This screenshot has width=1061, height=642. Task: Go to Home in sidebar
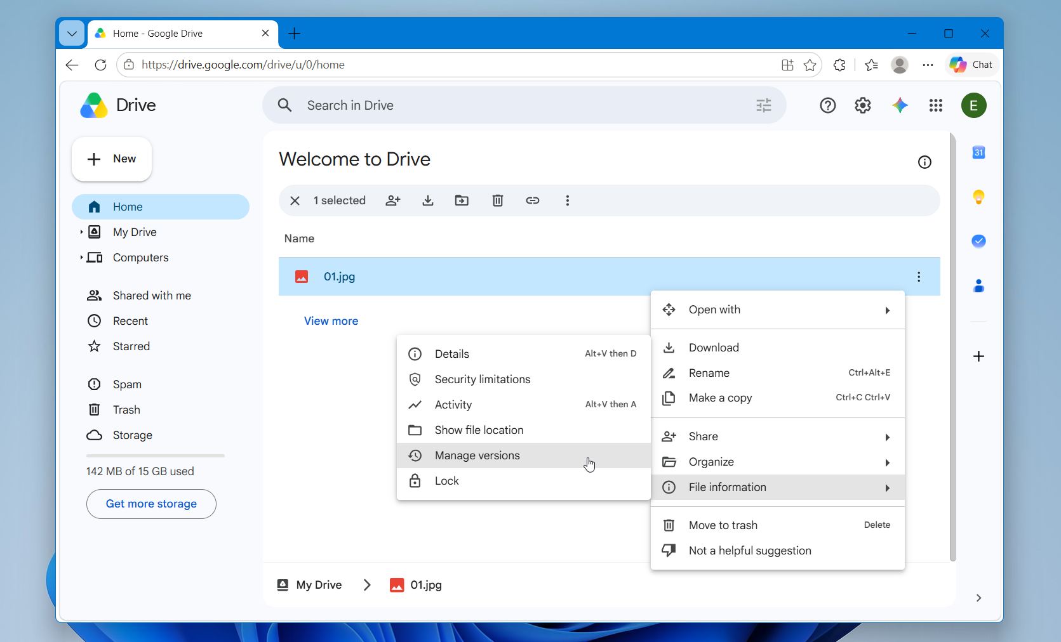[x=161, y=207]
